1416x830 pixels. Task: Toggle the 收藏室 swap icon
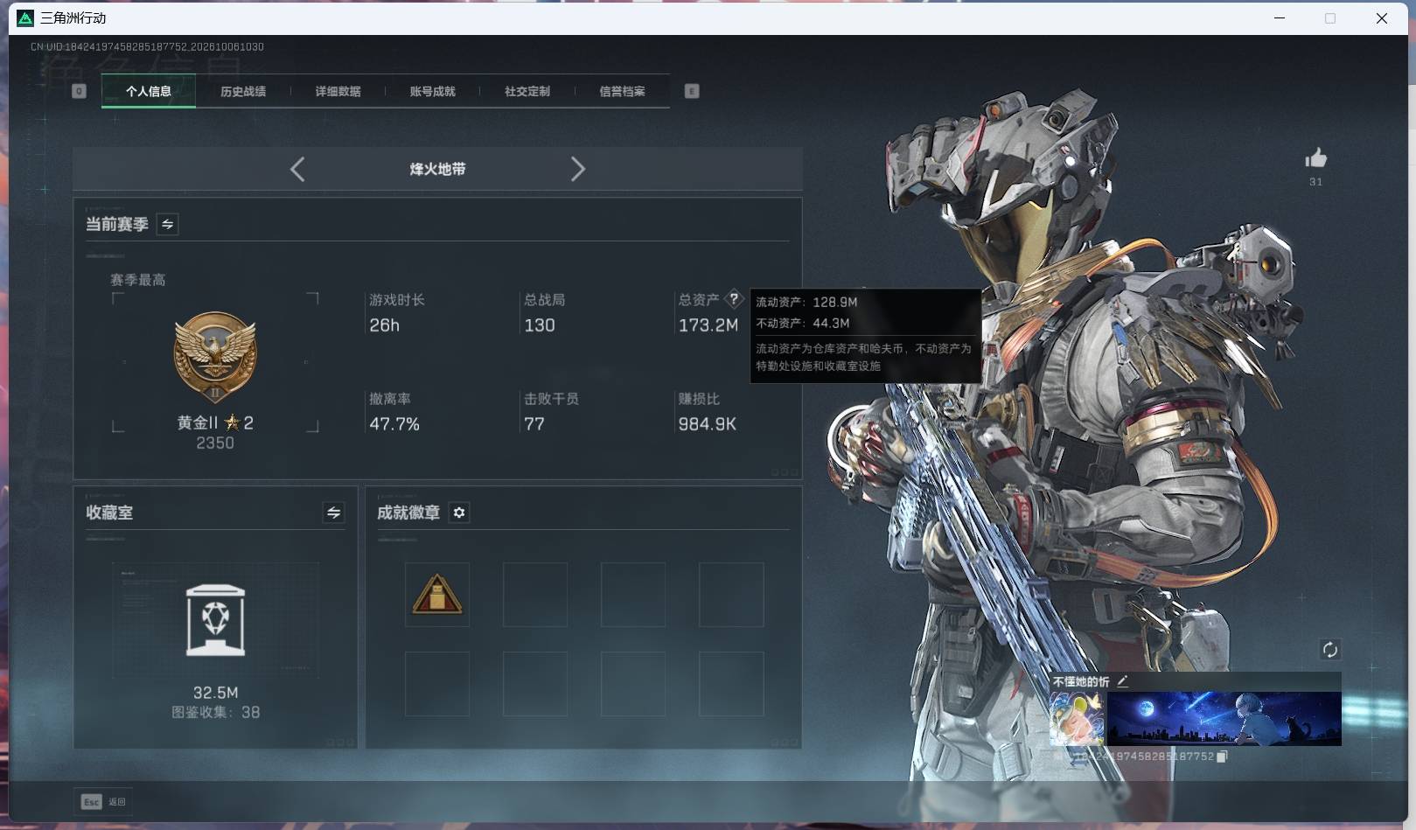[333, 513]
